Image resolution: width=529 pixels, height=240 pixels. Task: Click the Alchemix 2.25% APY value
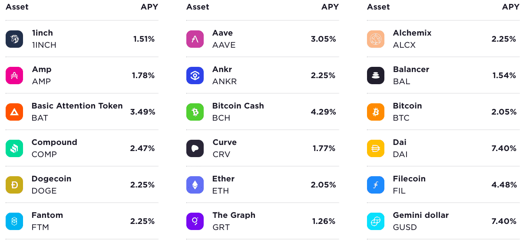504,39
